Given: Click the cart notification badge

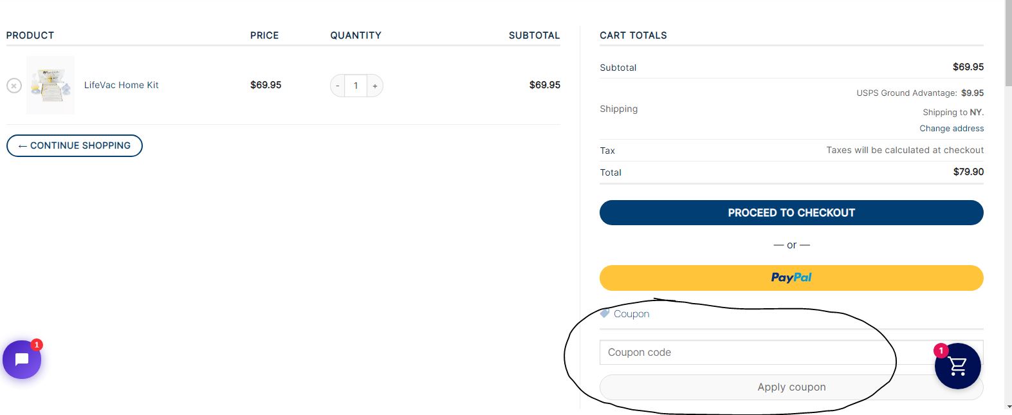Looking at the screenshot, I should click(941, 351).
